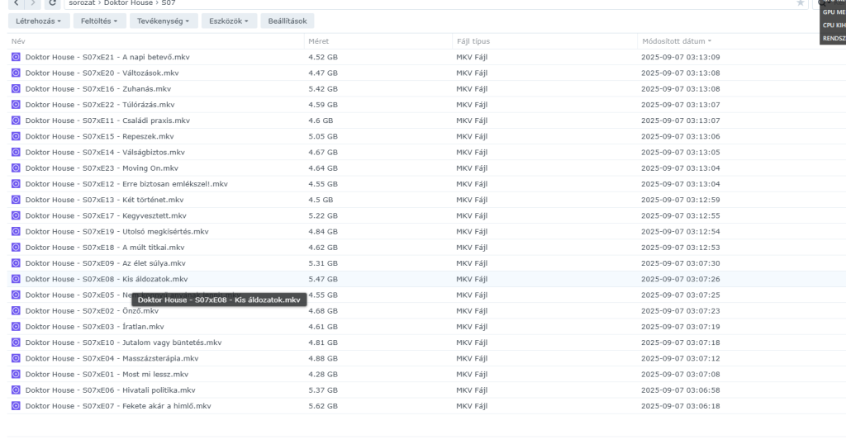The image size is (846, 444).
Task: Open the Létrehozás dropdown
Action: (38, 21)
